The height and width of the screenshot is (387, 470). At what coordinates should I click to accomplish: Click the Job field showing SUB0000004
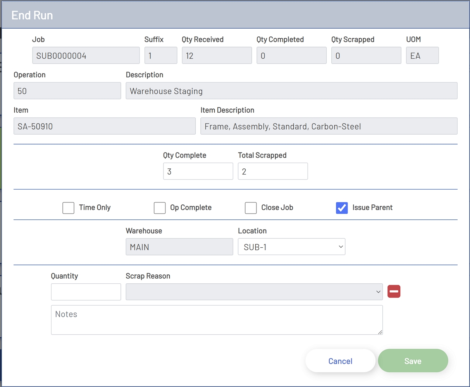click(86, 56)
